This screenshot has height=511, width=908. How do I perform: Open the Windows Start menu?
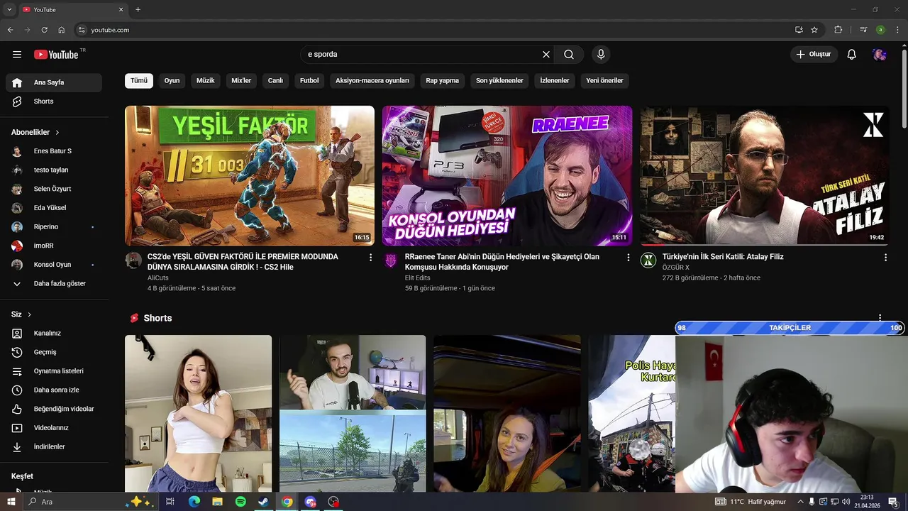11,502
